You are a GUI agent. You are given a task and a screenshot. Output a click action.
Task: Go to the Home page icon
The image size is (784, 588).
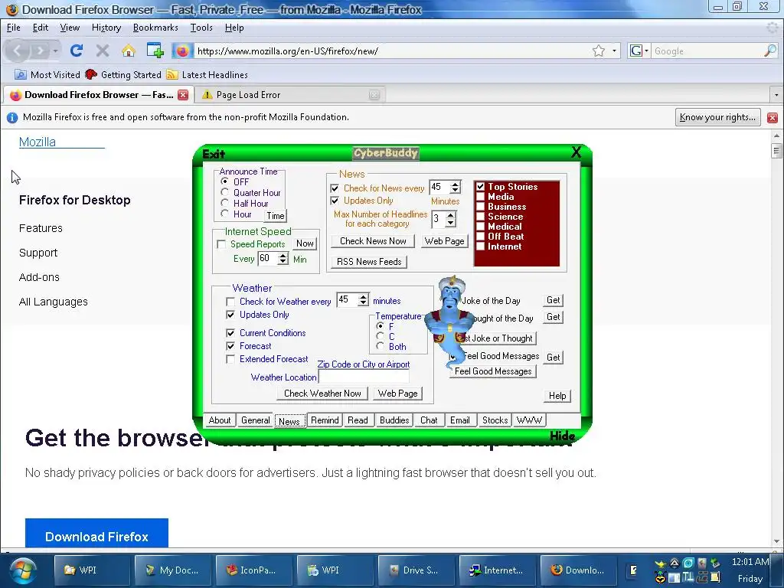(129, 51)
